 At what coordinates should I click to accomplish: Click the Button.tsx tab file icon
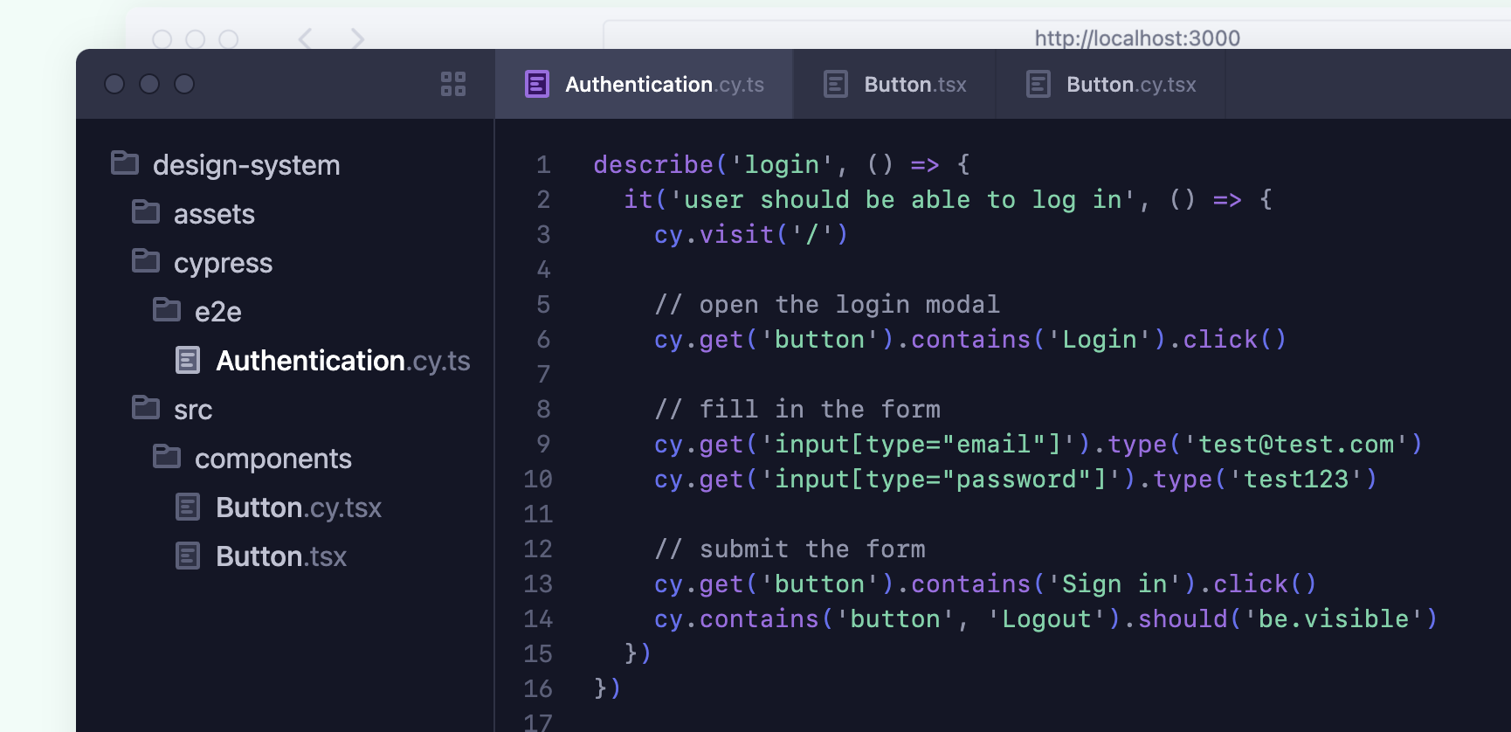[836, 84]
